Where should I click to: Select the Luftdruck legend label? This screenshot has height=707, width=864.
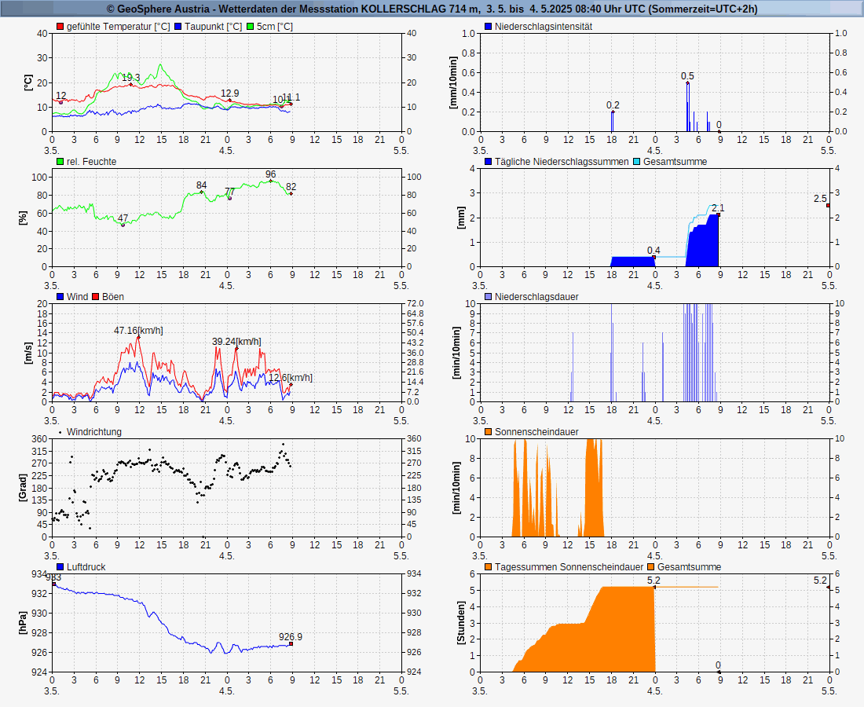click(86, 566)
